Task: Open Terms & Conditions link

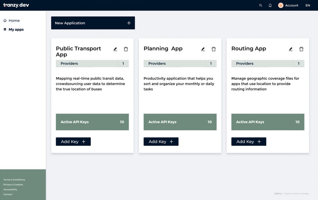Action: click(x=14, y=180)
